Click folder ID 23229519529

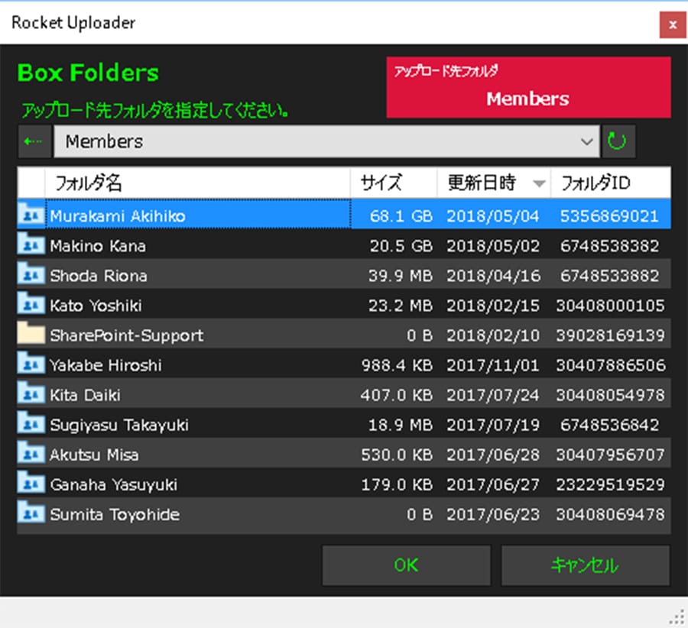coord(610,484)
